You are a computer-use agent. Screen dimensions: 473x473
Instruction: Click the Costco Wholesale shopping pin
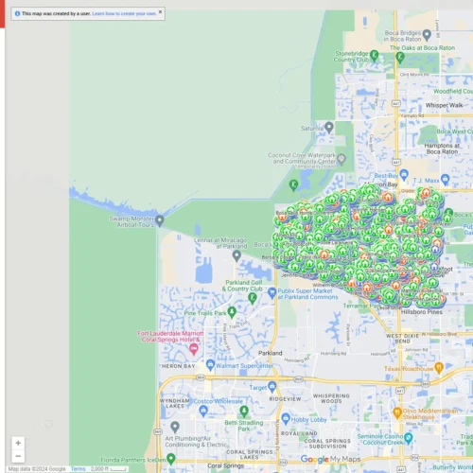(x=203, y=411)
